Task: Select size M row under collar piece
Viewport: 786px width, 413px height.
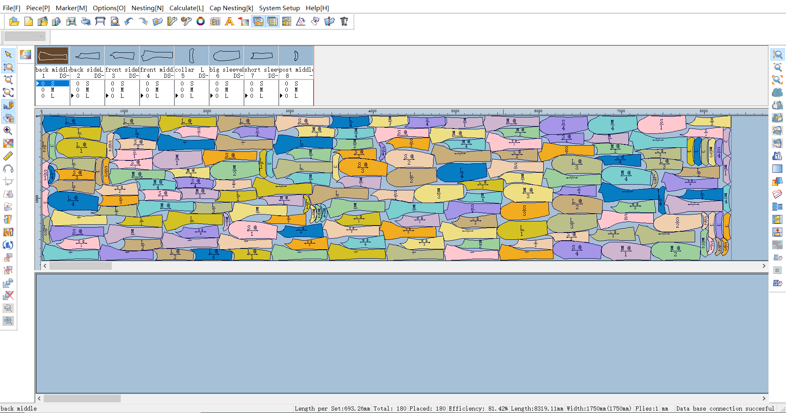Action: click(191, 90)
